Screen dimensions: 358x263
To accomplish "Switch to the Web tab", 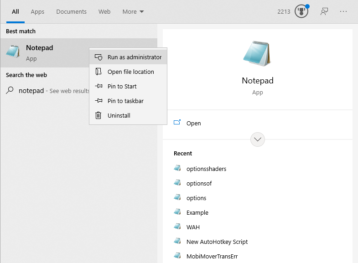I will pyautogui.click(x=104, y=12).
